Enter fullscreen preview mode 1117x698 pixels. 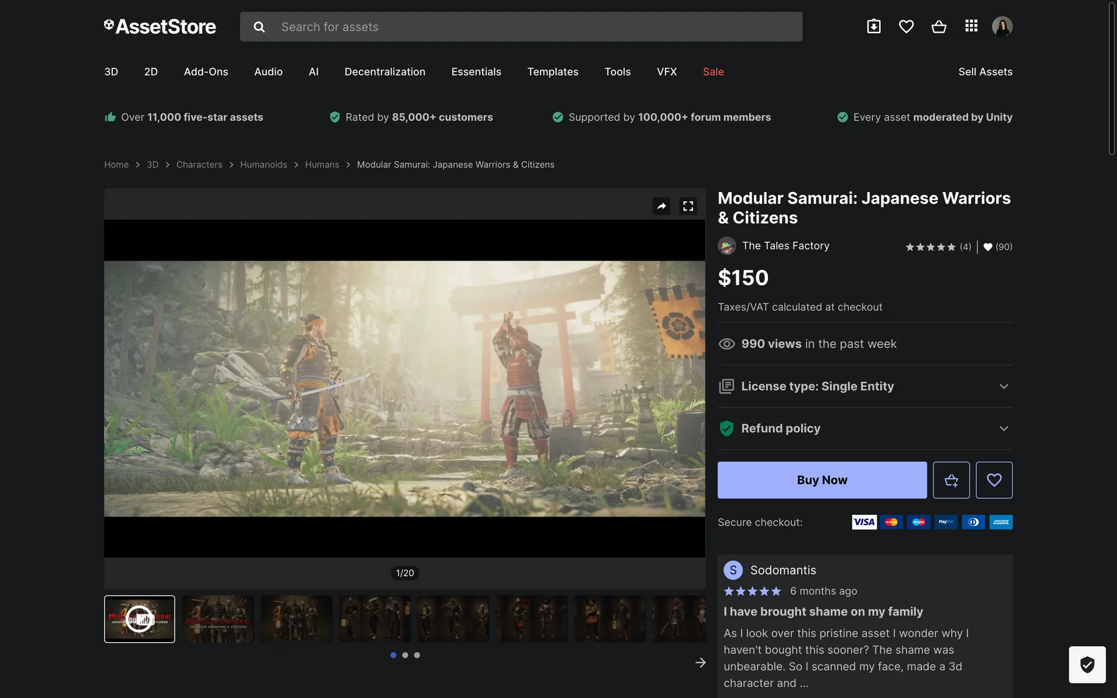click(x=688, y=206)
